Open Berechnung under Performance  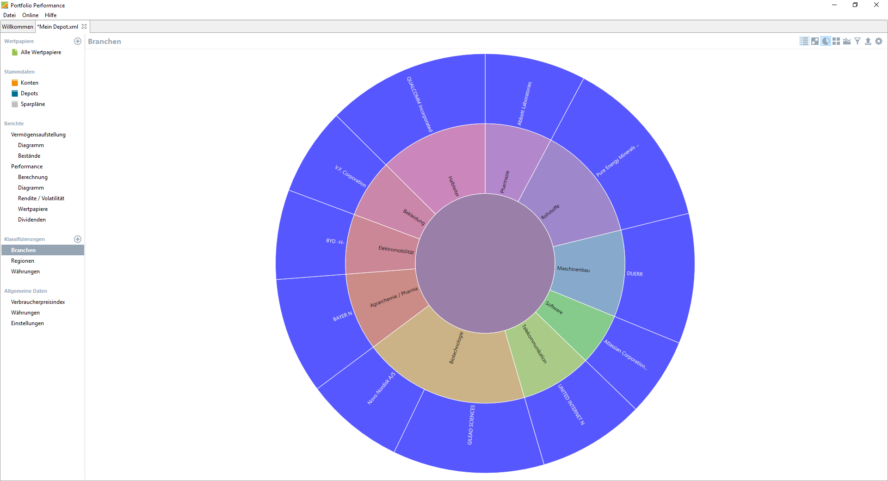33,177
